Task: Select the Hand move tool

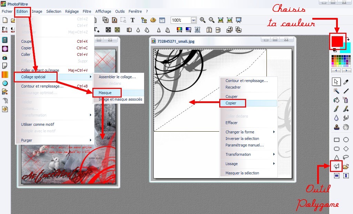Action: (346, 127)
